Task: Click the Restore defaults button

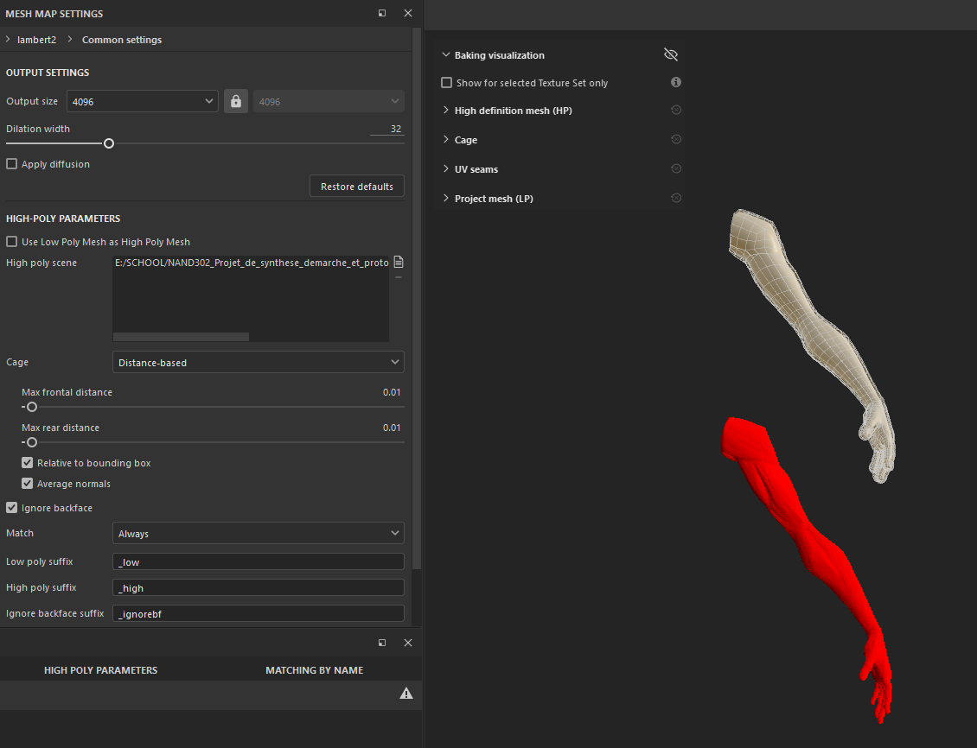Action: pyautogui.click(x=356, y=185)
